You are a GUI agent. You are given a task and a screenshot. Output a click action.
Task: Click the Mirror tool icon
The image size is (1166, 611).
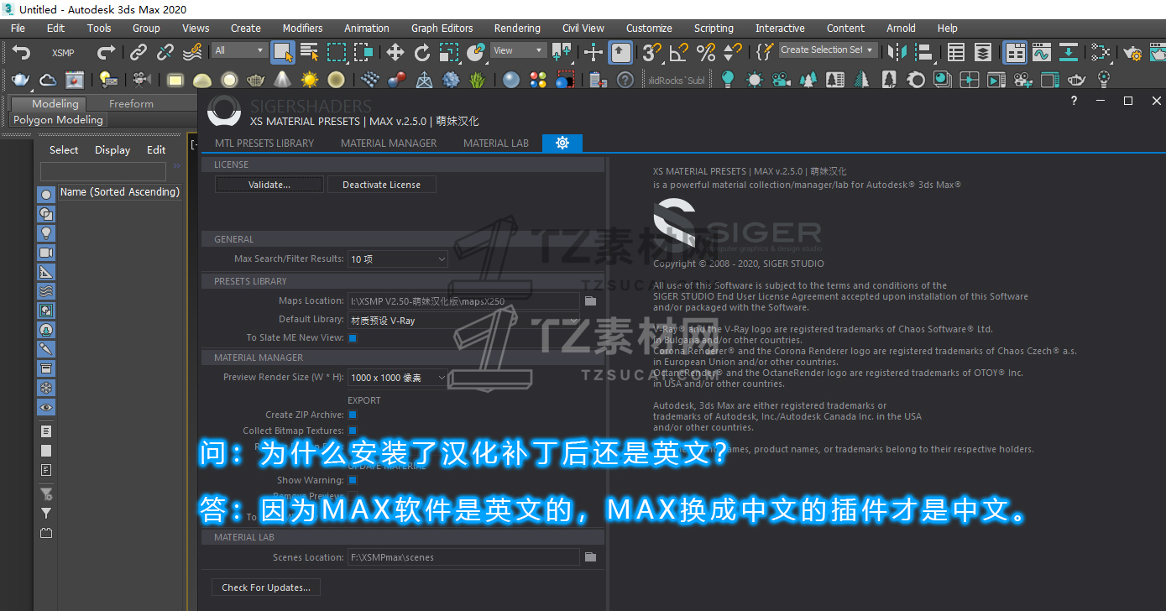[897, 52]
